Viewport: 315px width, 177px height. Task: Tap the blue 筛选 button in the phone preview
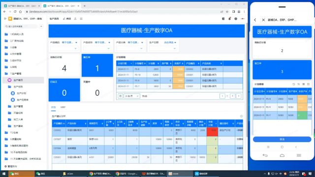[x=282, y=139]
